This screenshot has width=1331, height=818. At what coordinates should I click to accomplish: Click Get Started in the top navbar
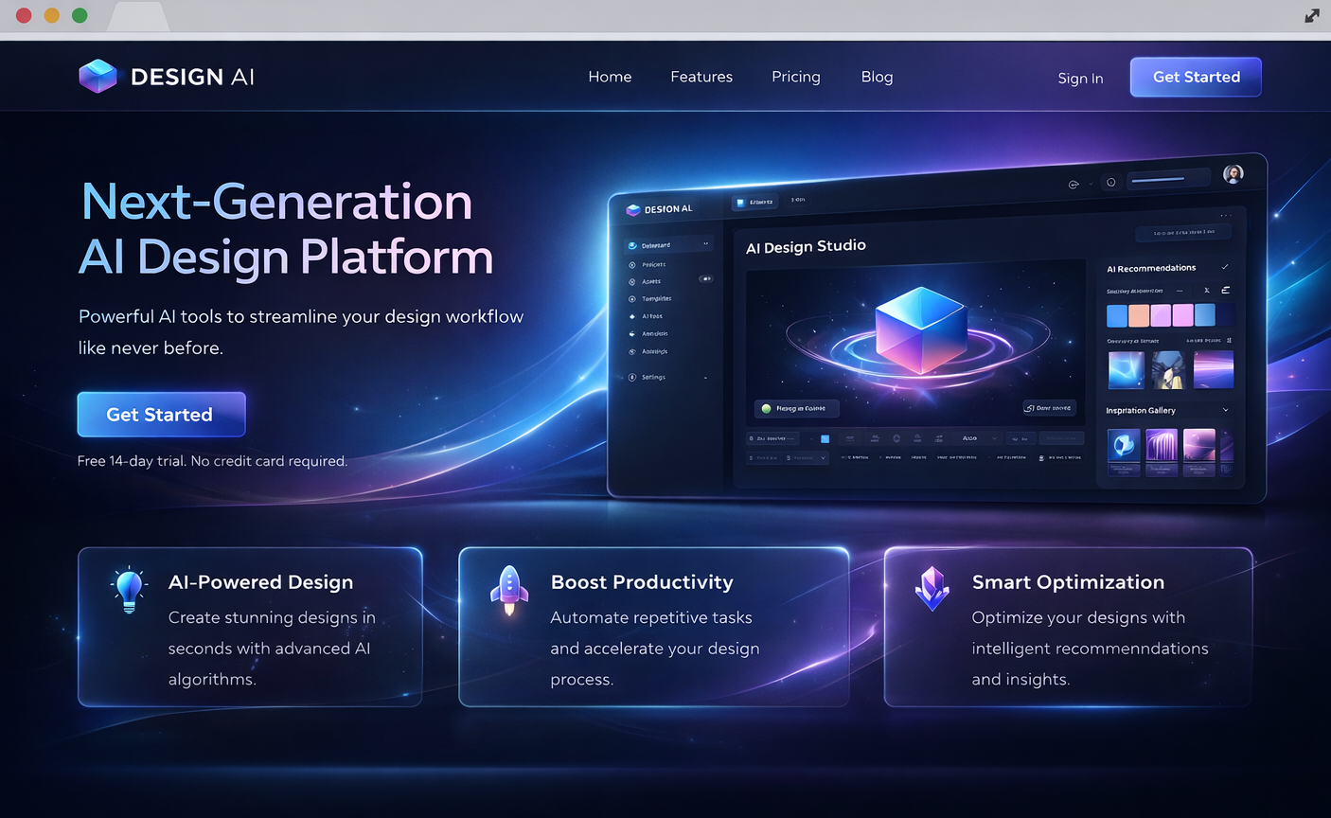1196,77
